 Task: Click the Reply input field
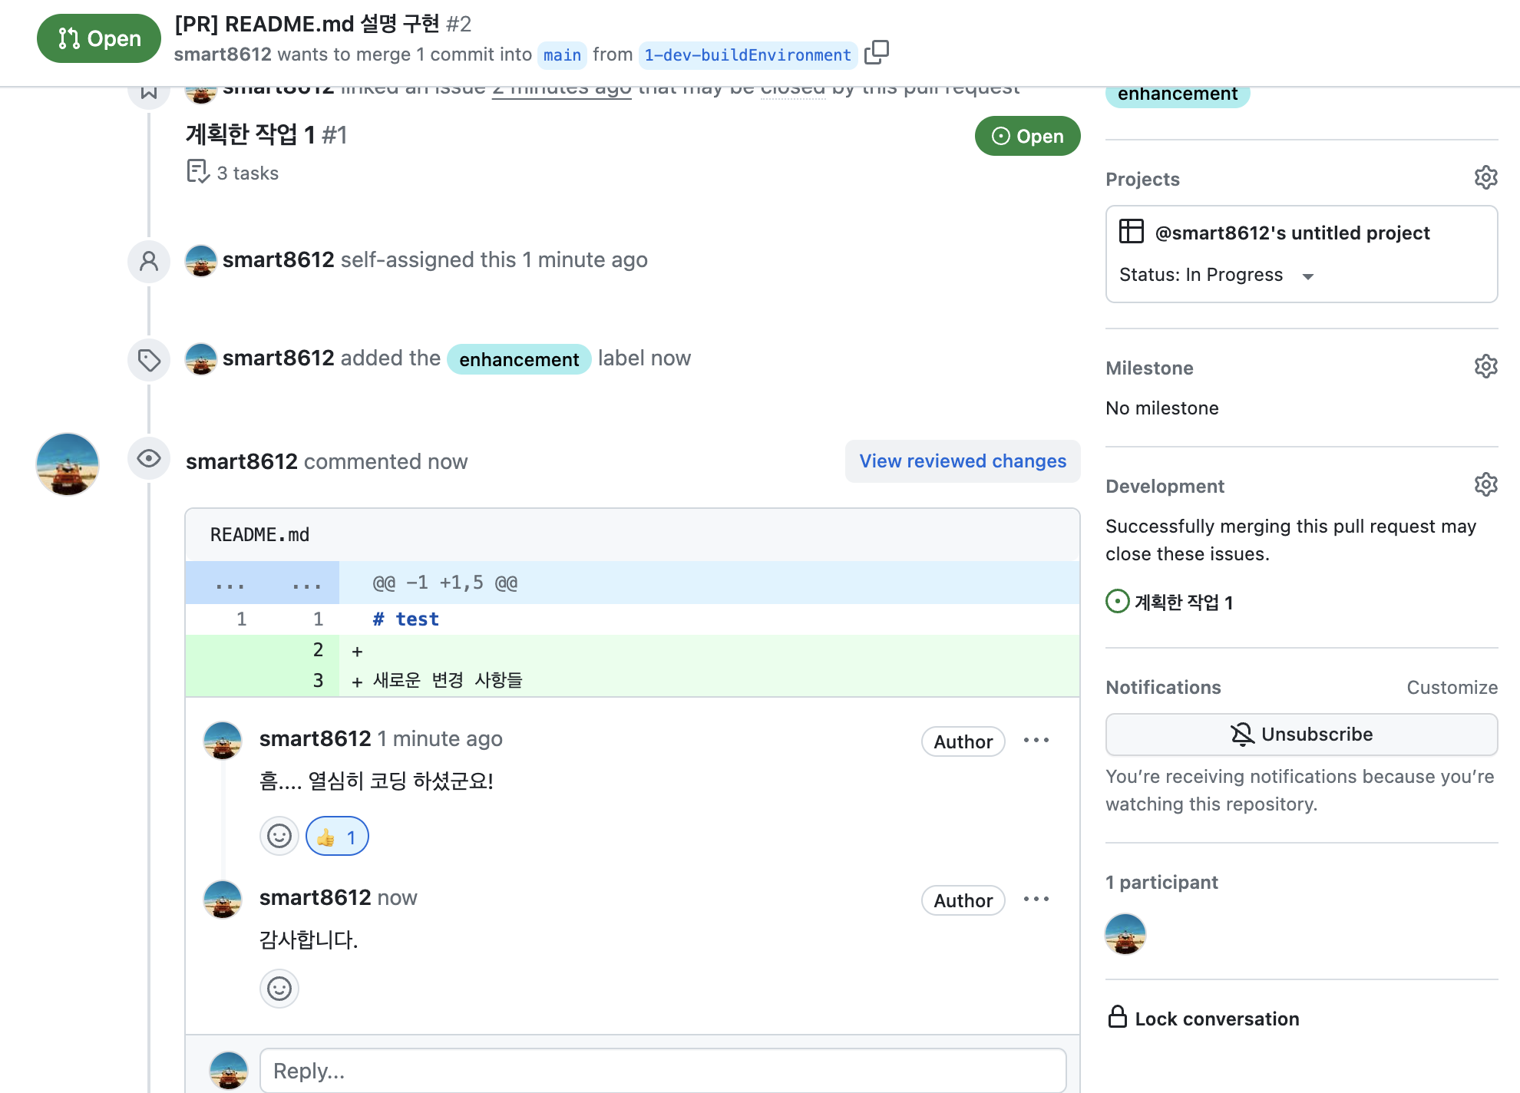(x=663, y=1071)
